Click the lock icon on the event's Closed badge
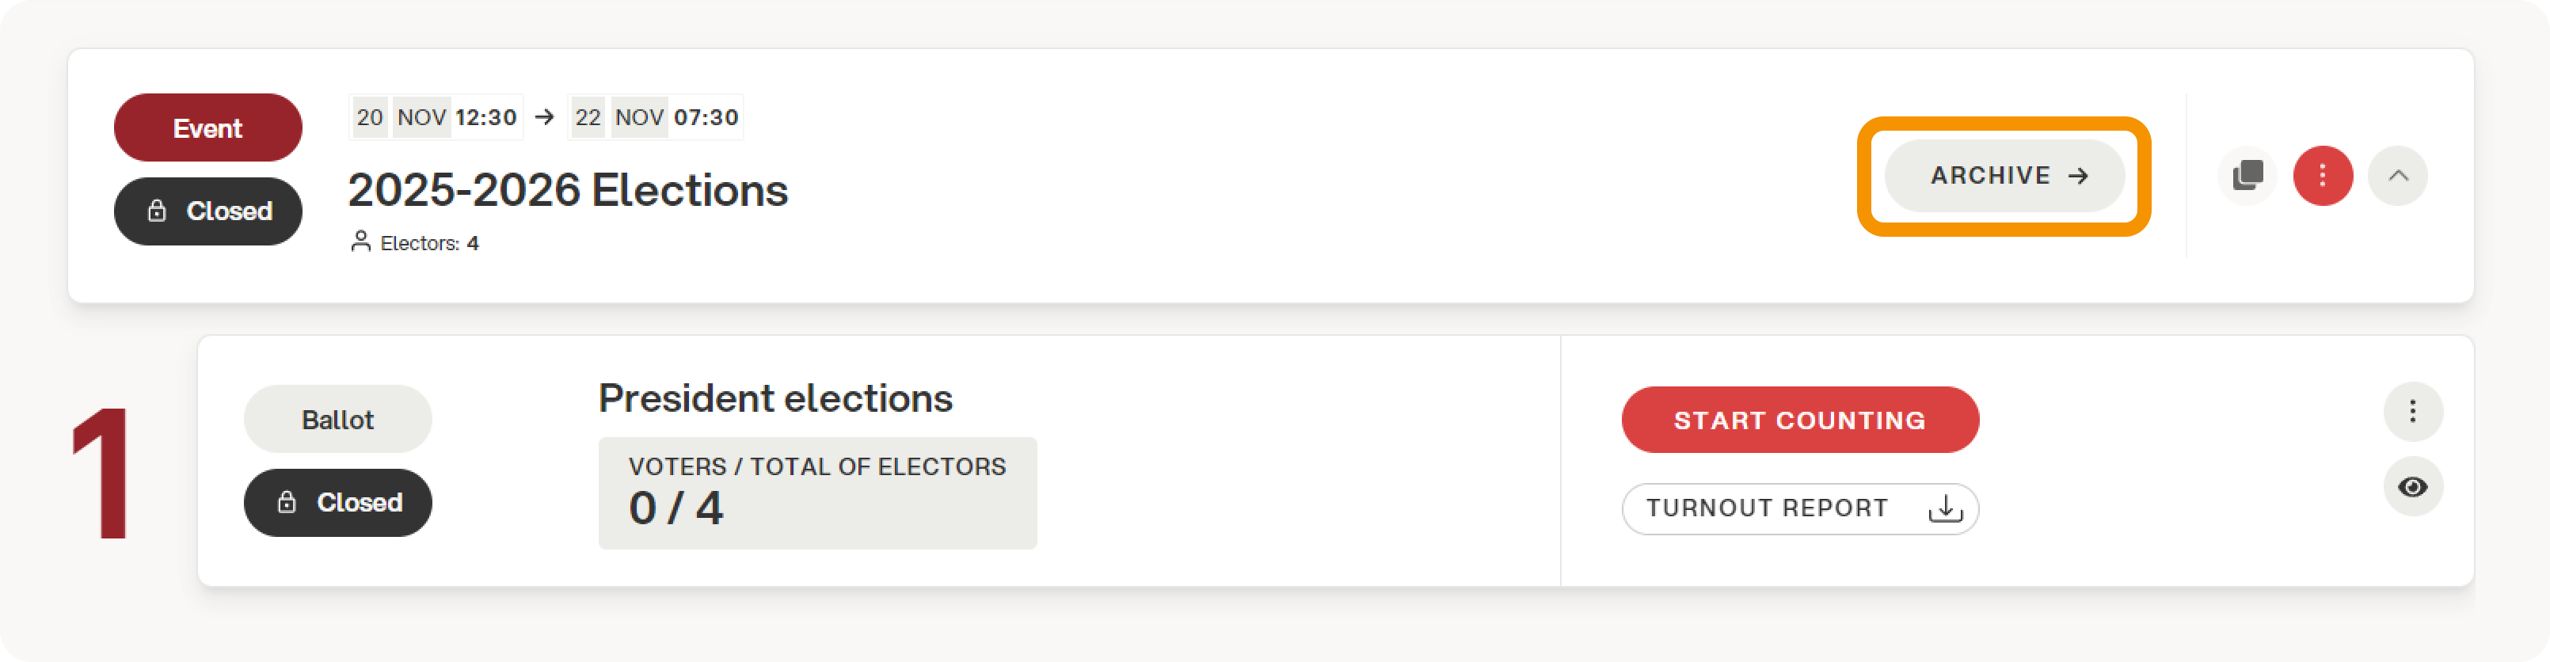 click(x=158, y=211)
